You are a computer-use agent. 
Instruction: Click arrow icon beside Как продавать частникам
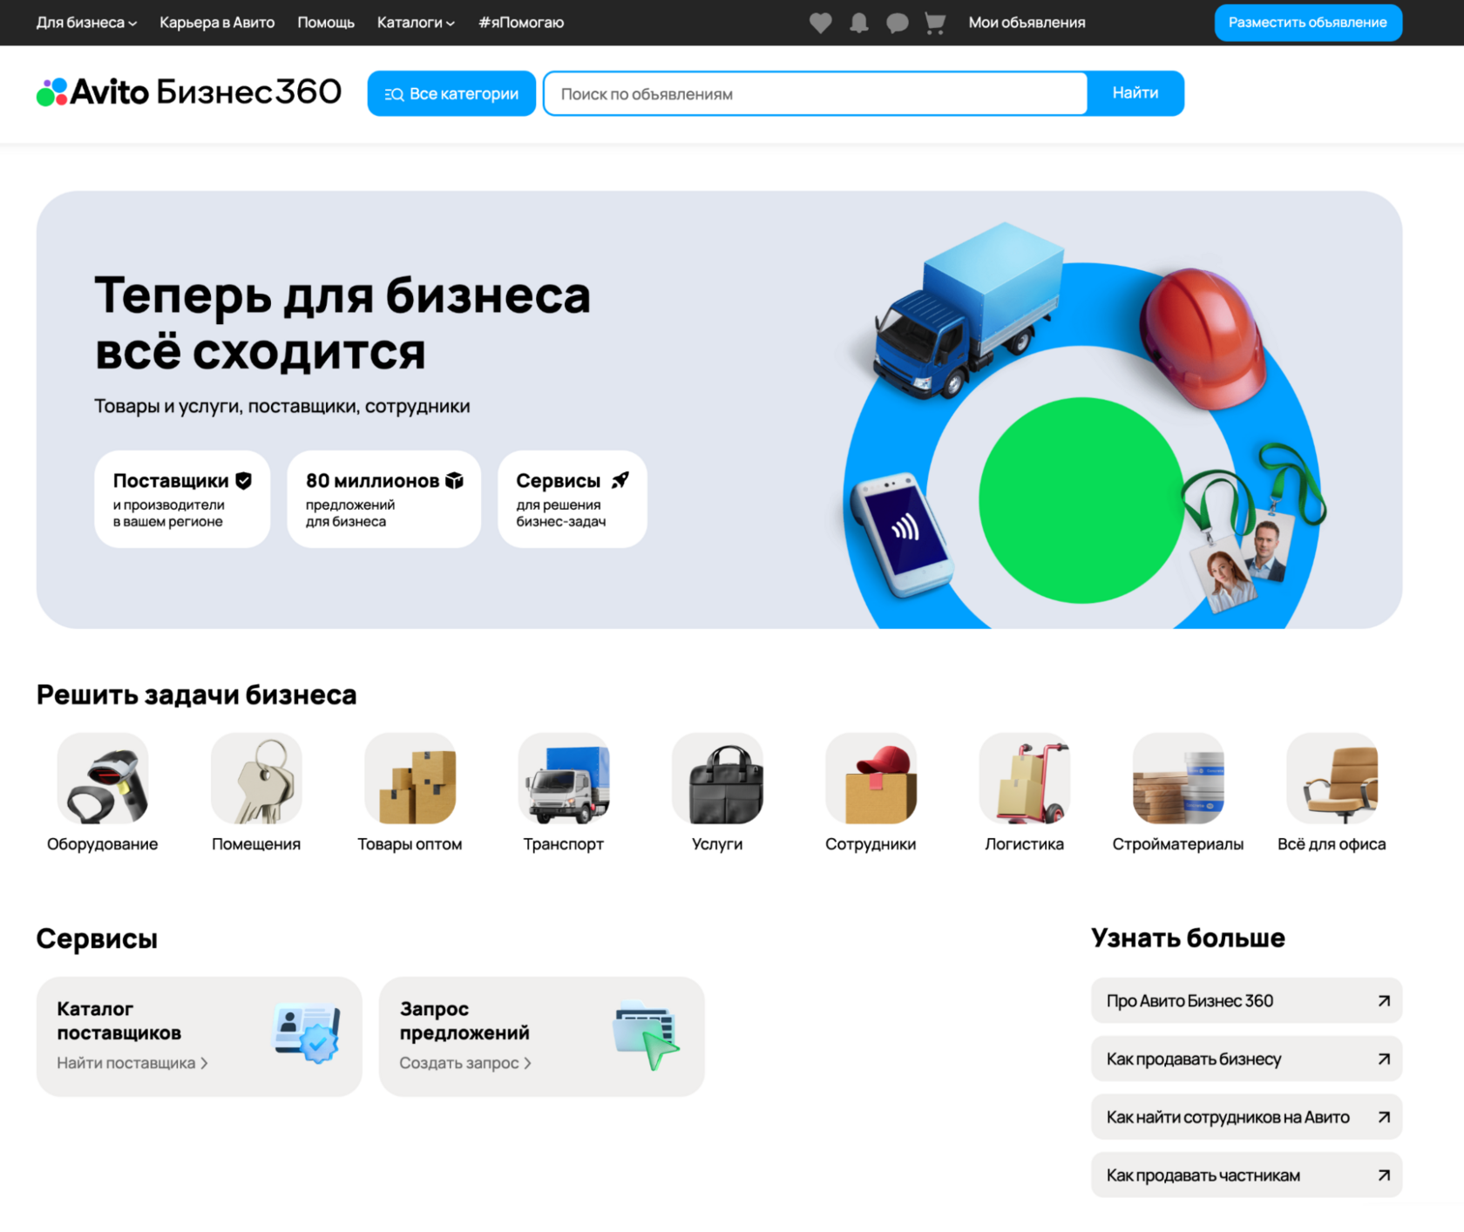point(1384,1175)
